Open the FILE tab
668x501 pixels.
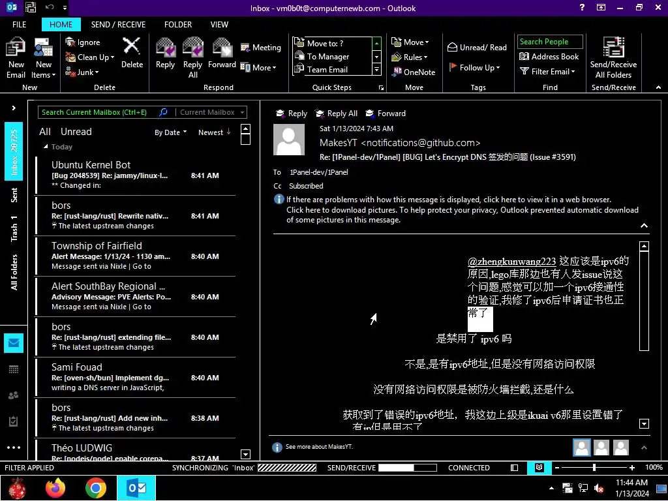[19, 24]
